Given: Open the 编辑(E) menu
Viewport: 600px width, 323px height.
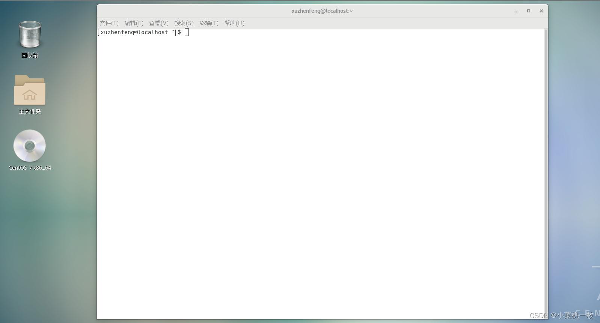Looking at the screenshot, I should coord(134,23).
